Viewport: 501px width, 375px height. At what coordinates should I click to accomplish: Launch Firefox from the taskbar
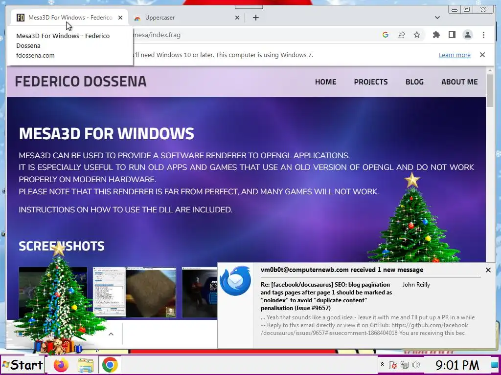click(61, 365)
